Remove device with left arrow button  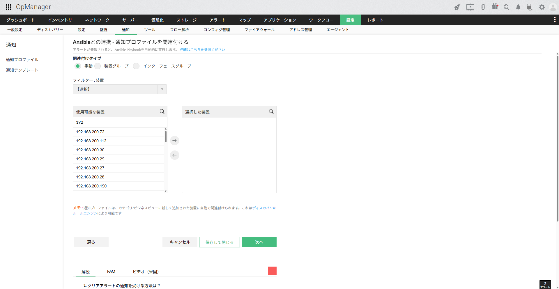175,155
